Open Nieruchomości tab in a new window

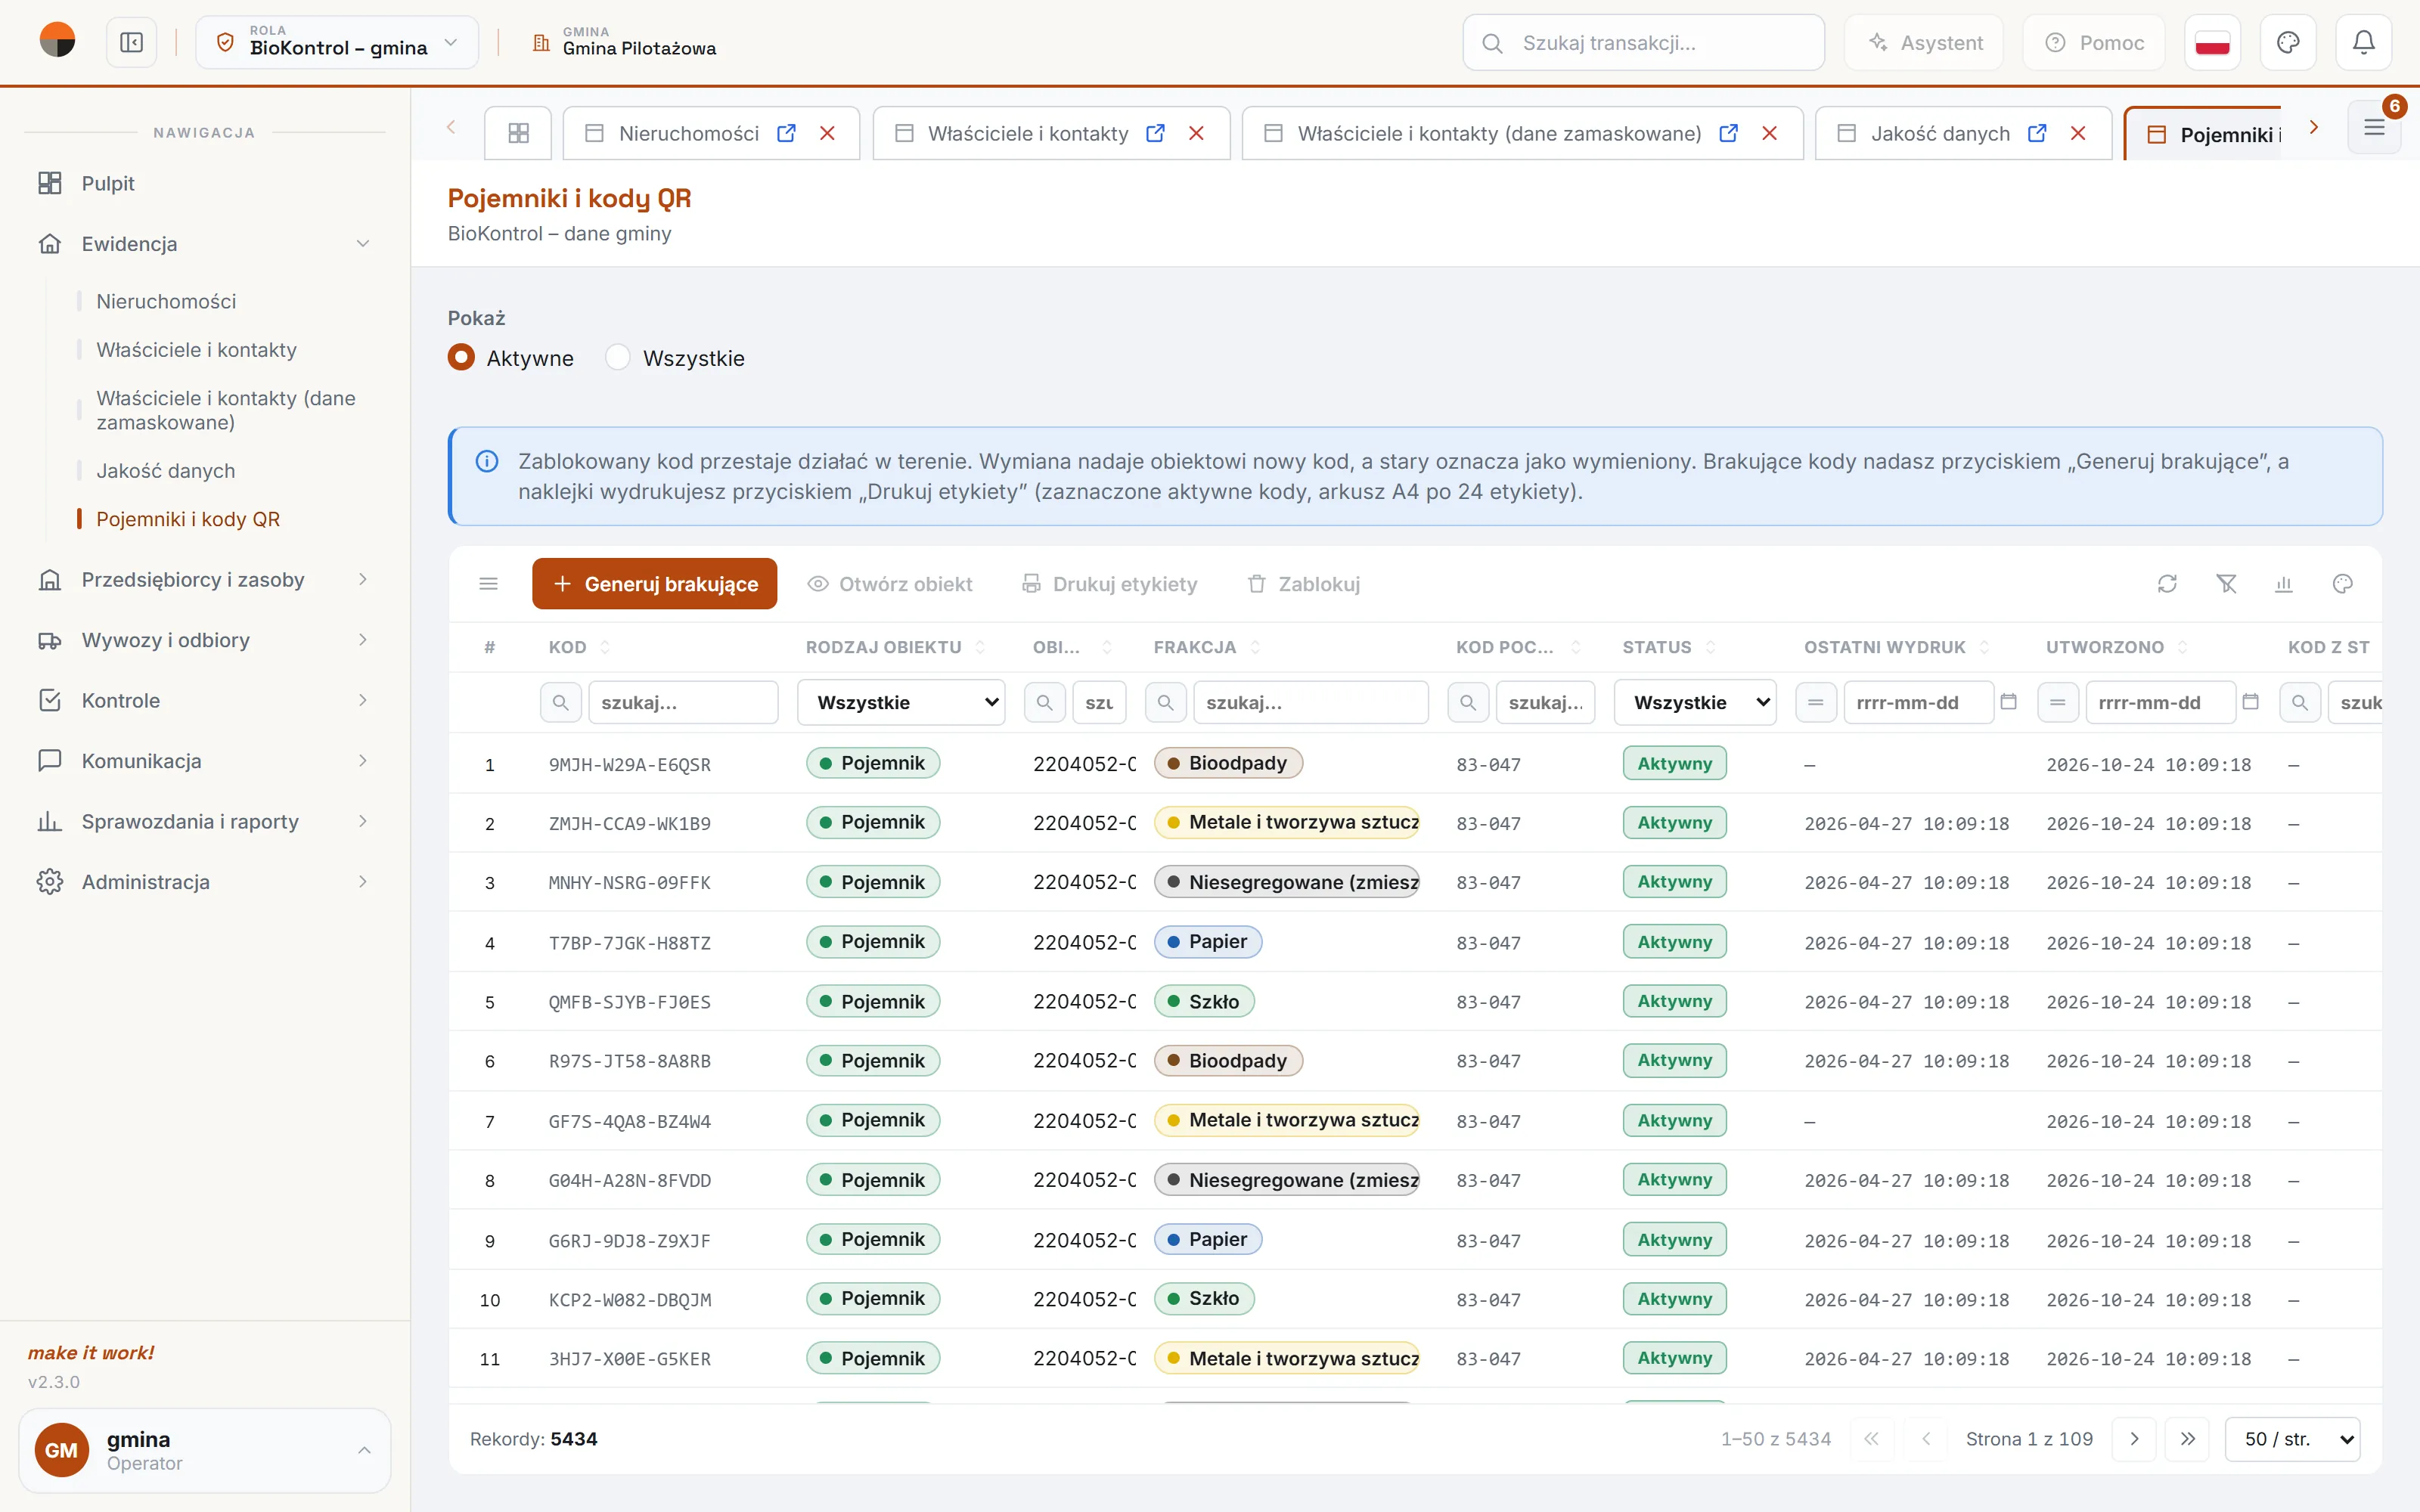point(787,133)
